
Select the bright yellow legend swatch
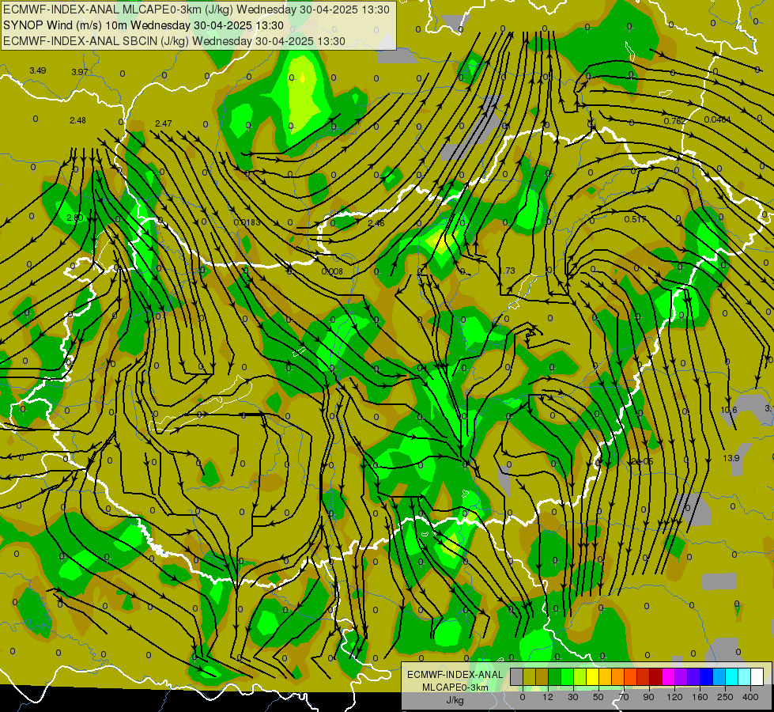(x=592, y=676)
